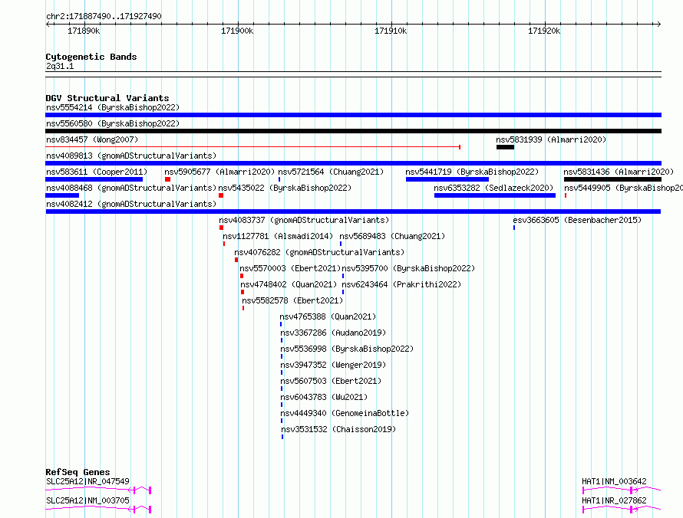683x518 pixels.
Task: Open nsv5441719 (ByrskaBishop2022) label
Action: coord(472,172)
